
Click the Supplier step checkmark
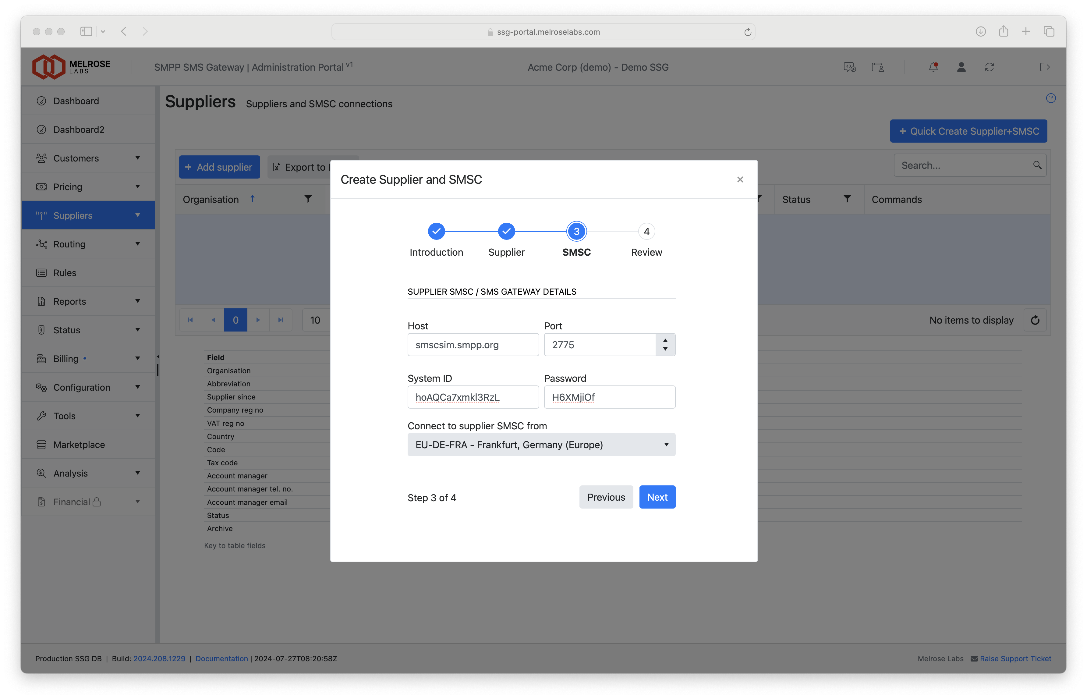click(506, 231)
